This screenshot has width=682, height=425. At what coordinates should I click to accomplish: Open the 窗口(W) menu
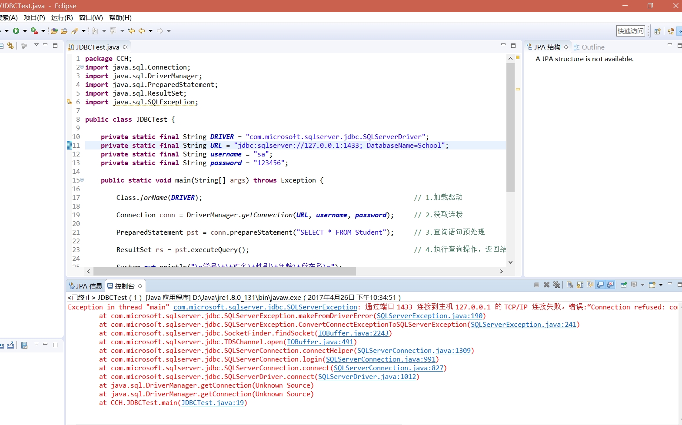coord(91,17)
